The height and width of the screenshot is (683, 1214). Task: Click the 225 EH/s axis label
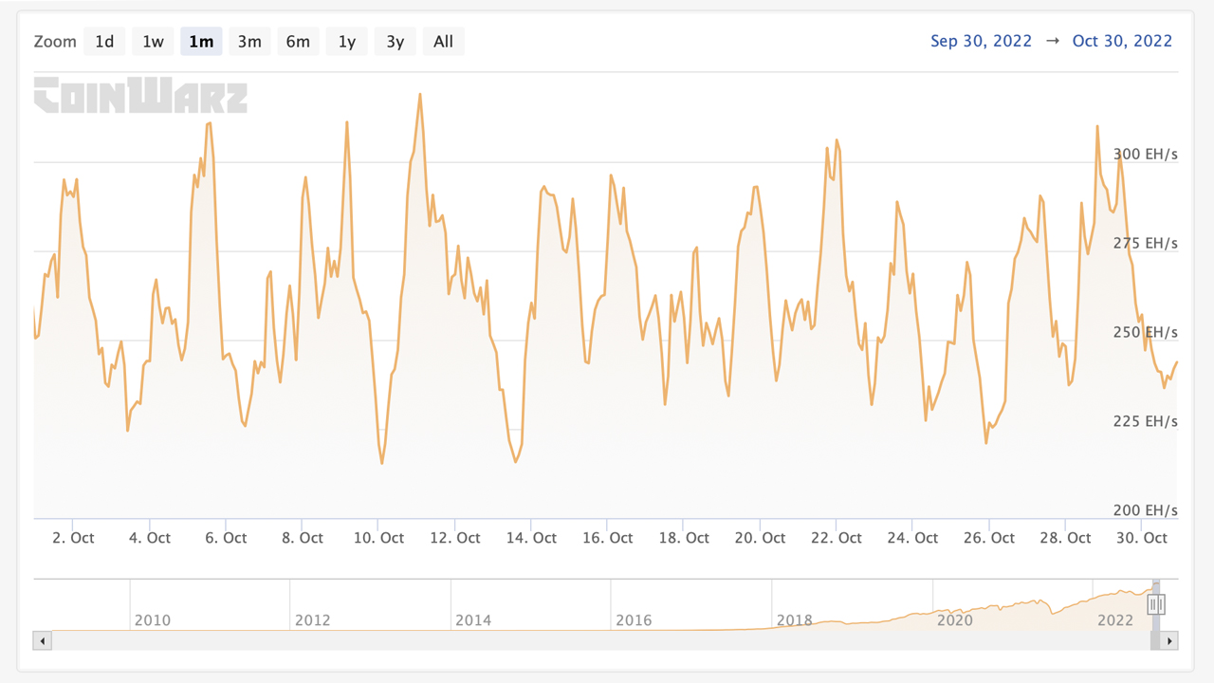click(x=1146, y=421)
